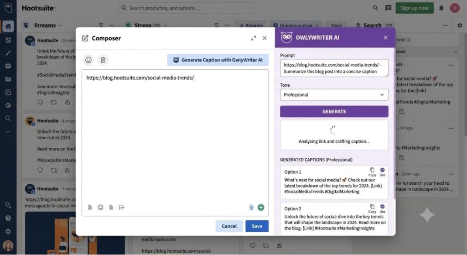This screenshot has height=255, width=467.
Task: Click the purple GENERATE button
Action: pyautogui.click(x=334, y=111)
